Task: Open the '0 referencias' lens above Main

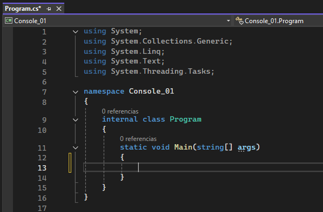Action: pos(138,139)
